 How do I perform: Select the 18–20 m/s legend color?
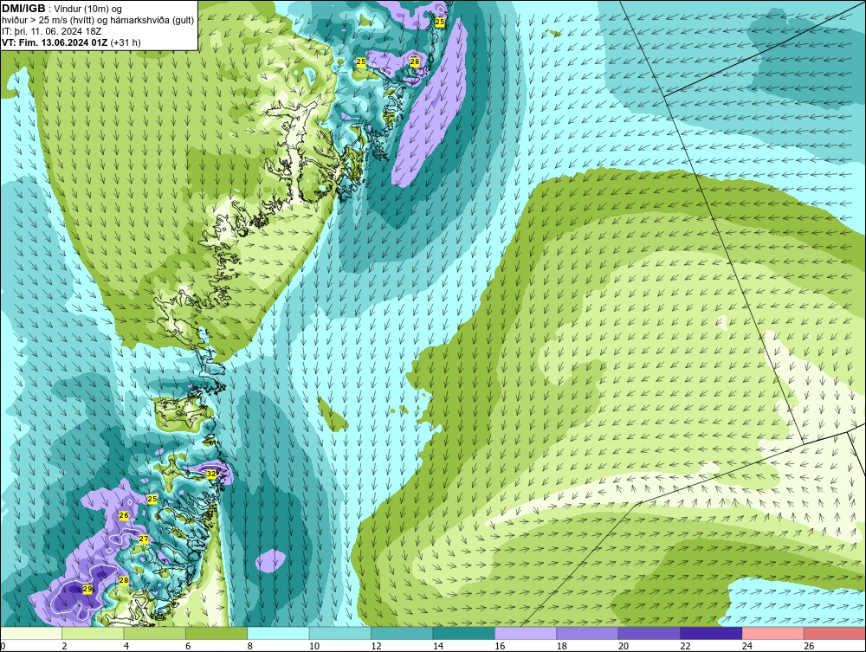[588, 633]
